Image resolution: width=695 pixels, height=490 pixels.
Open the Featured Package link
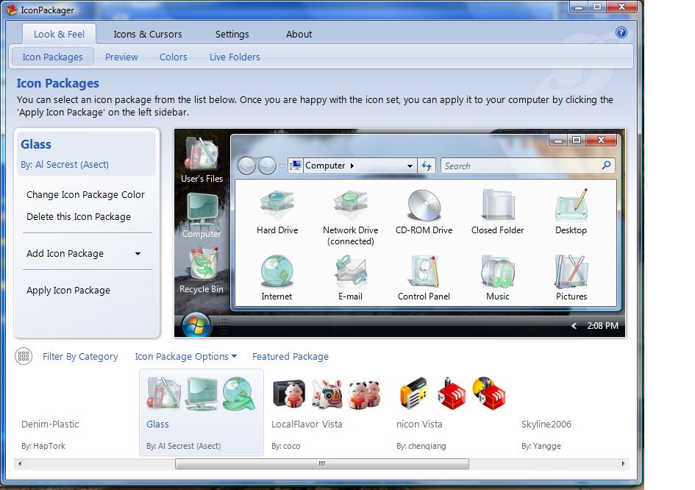(x=291, y=357)
